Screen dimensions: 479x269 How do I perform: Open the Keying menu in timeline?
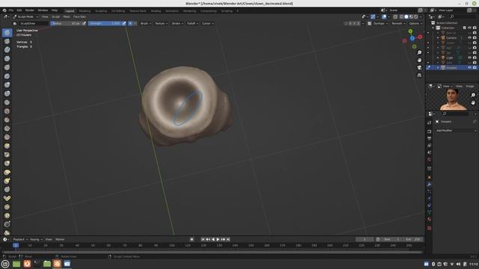[36, 239]
